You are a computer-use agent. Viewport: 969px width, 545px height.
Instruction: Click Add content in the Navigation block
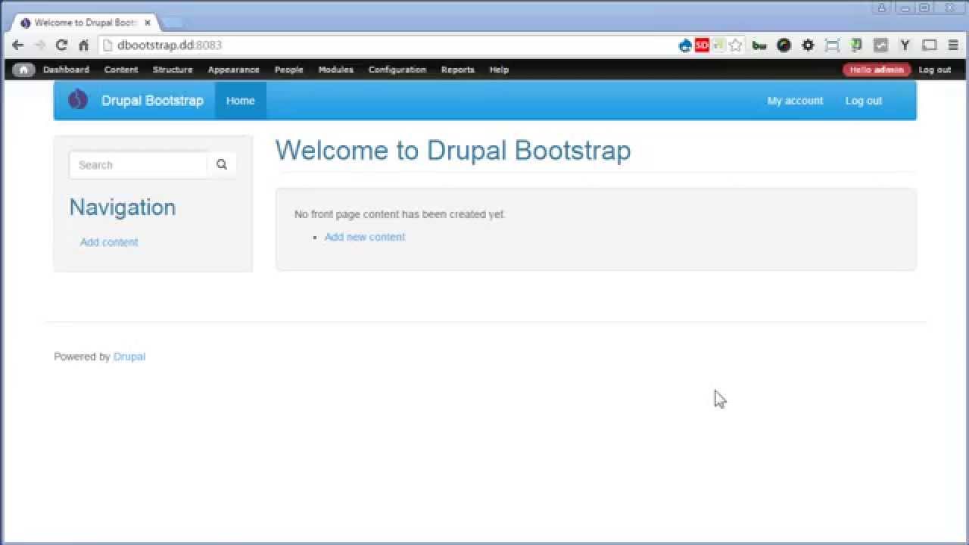[109, 242]
